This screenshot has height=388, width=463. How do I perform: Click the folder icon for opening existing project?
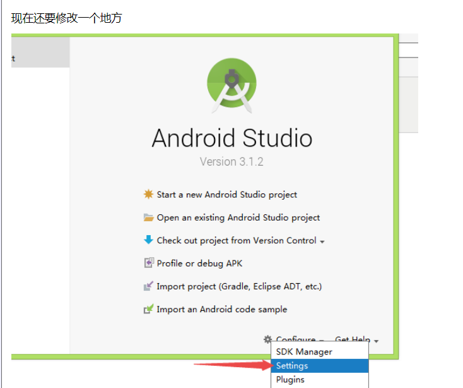[148, 217]
